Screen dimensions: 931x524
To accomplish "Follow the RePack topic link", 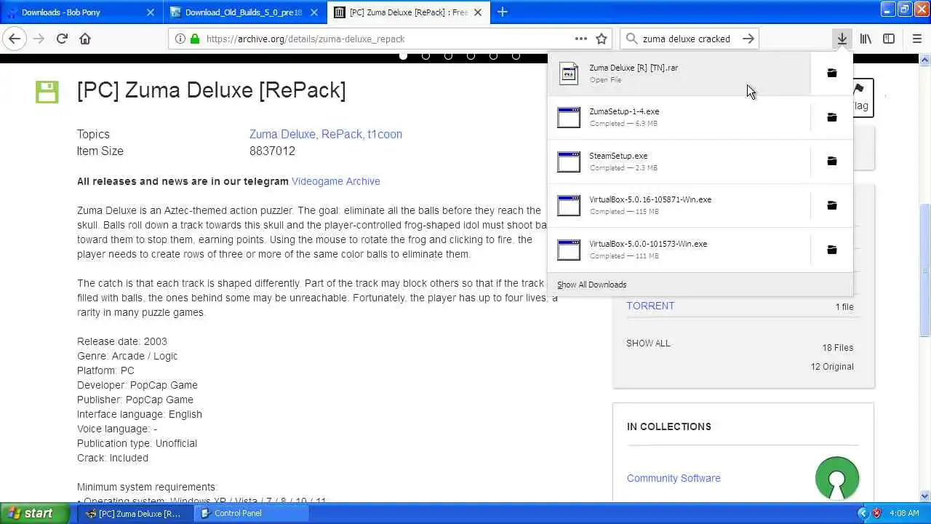I will (341, 134).
